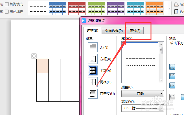Viewport: 184px width, 115px height.
Task: Choose the 全部(A) border setting icon
Action: 93,70
